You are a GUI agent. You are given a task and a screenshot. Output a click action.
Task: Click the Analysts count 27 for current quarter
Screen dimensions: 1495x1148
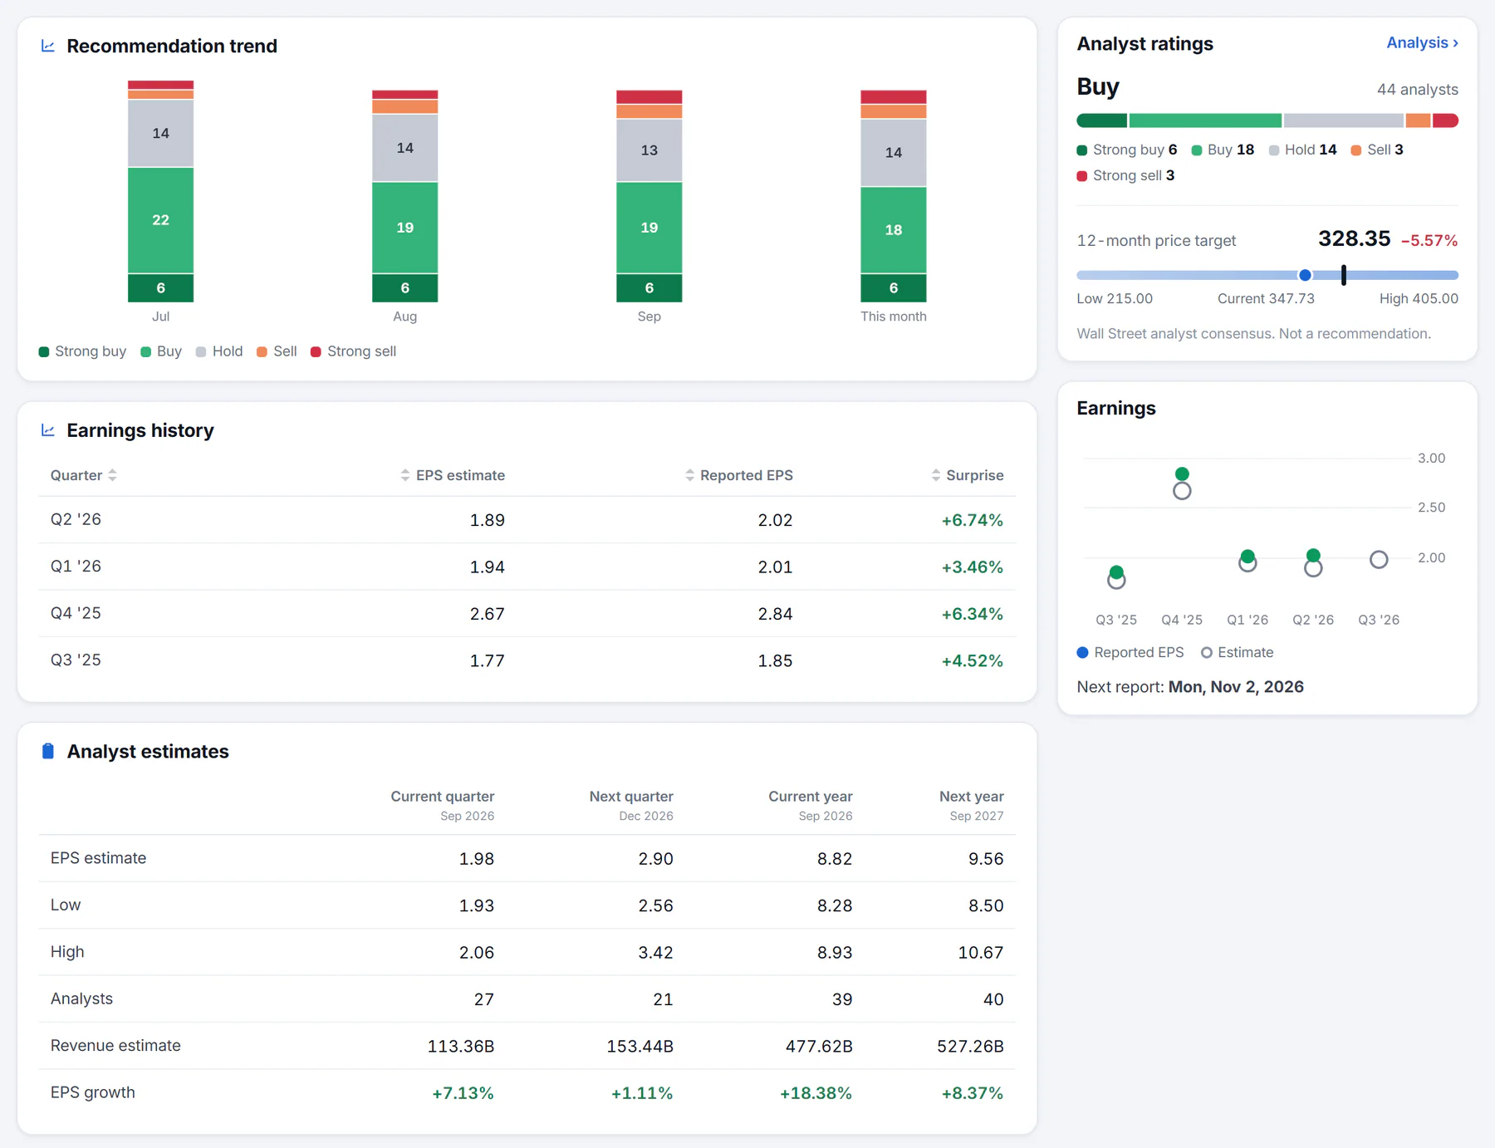pyautogui.click(x=483, y=999)
